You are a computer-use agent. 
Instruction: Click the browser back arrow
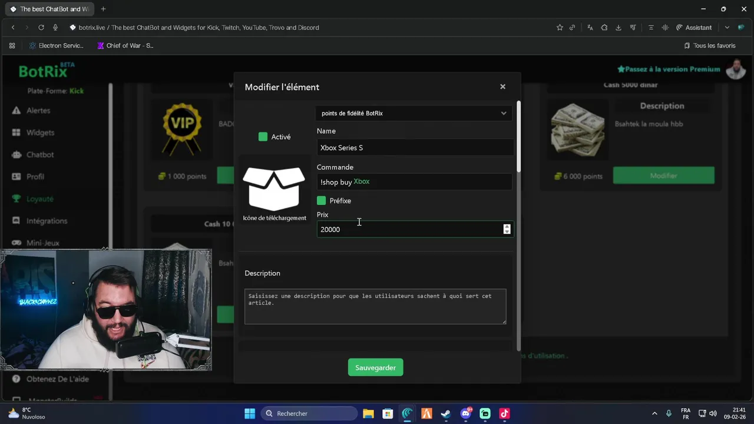(x=13, y=28)
